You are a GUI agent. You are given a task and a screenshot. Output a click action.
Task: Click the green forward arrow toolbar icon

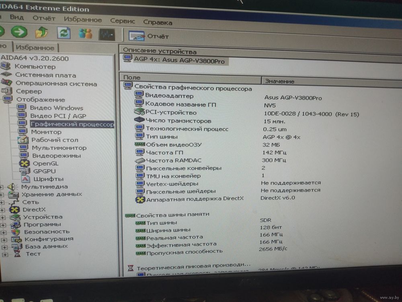point(19,32)
